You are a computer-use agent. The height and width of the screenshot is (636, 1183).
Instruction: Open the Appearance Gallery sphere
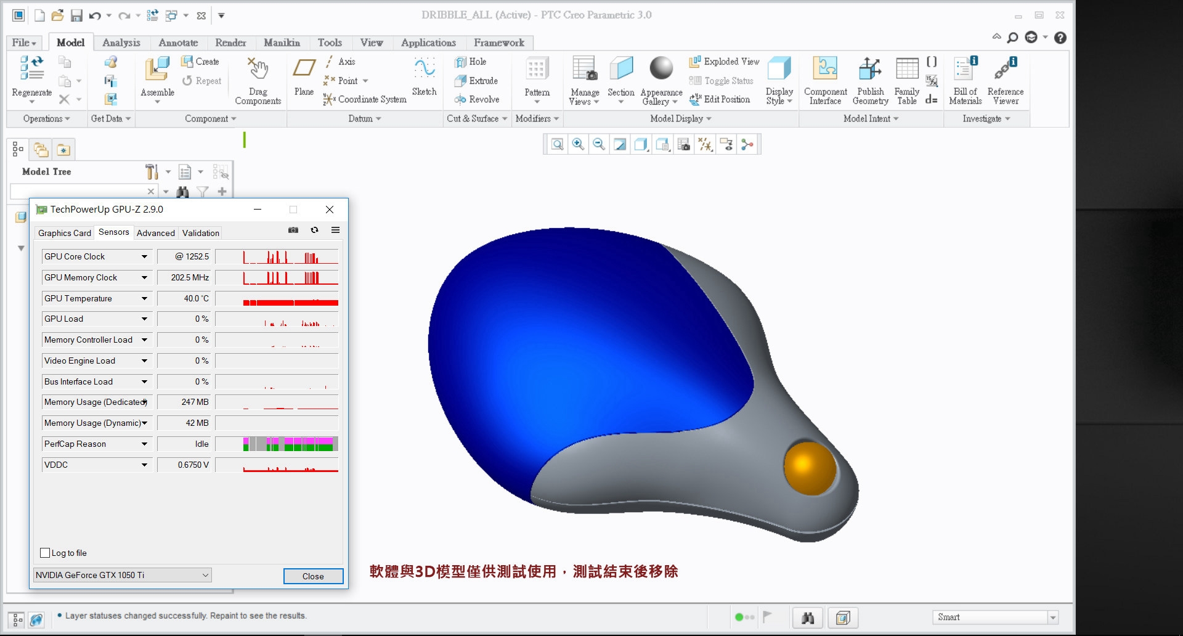[x=661, y=68]
